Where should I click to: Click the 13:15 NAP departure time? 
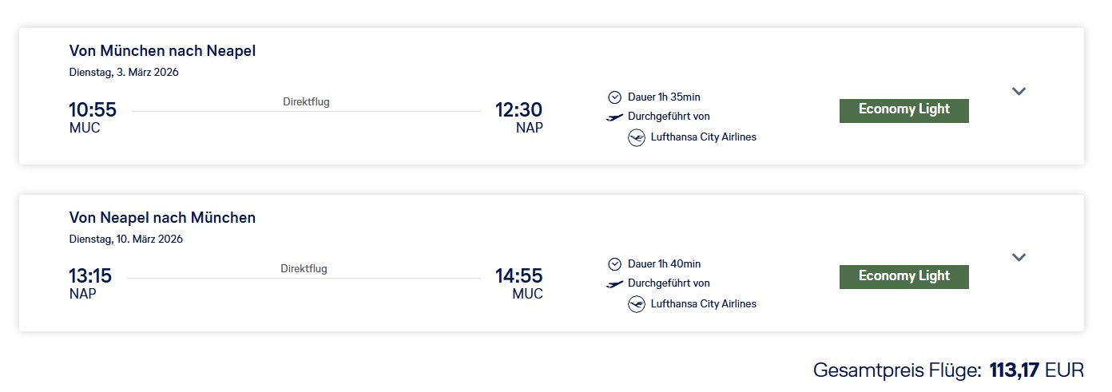(x=90, y=284)
